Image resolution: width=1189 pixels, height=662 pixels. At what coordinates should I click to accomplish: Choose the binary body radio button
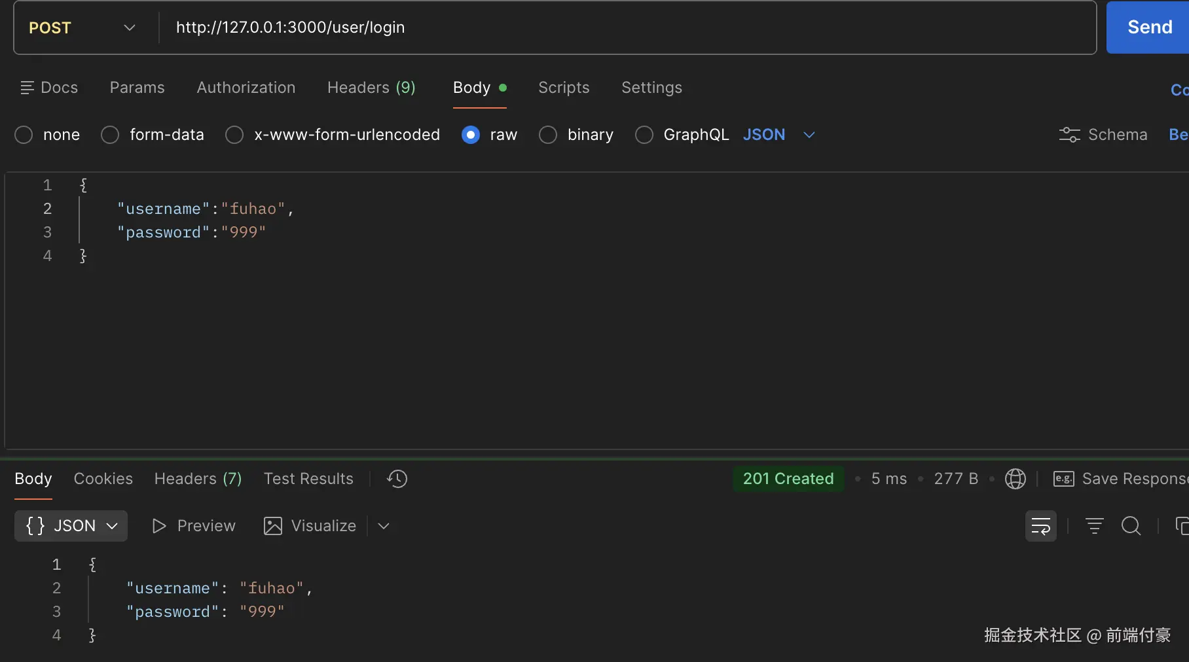(x=548, y=135)
